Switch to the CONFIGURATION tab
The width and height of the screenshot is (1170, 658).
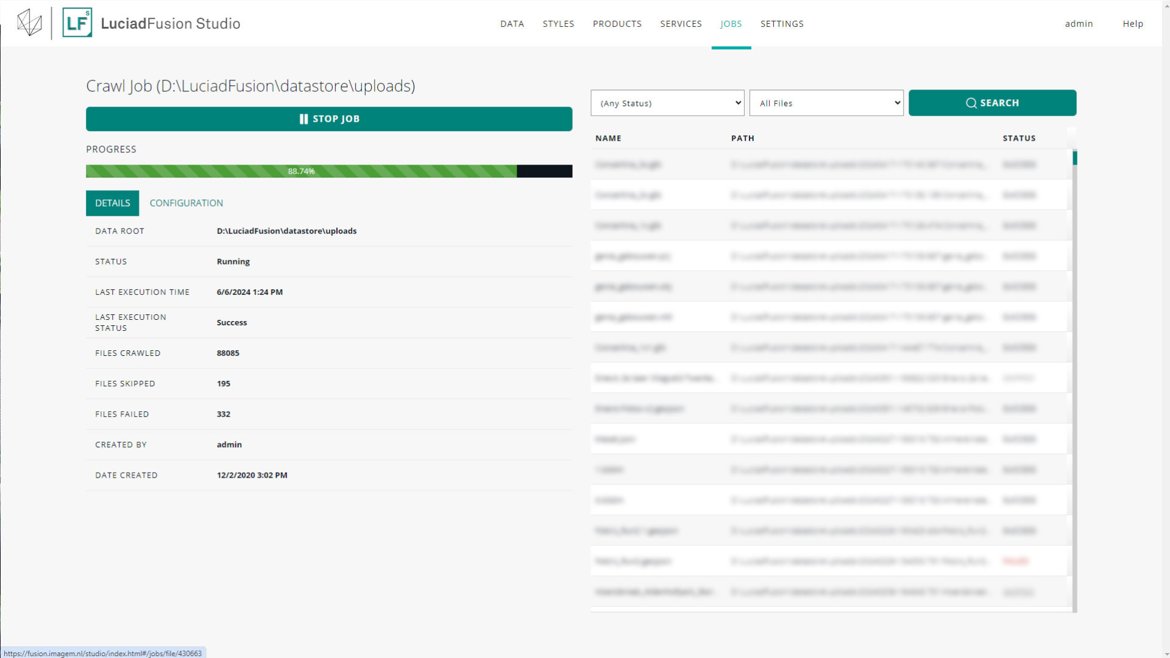coord(186,203)
